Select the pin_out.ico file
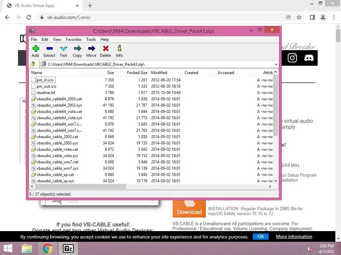The image size is (341, 255). pyautogui.click(x=46, y=86)
